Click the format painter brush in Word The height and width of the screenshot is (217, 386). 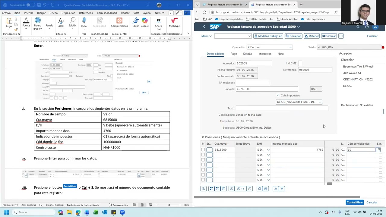pos(16,30)
